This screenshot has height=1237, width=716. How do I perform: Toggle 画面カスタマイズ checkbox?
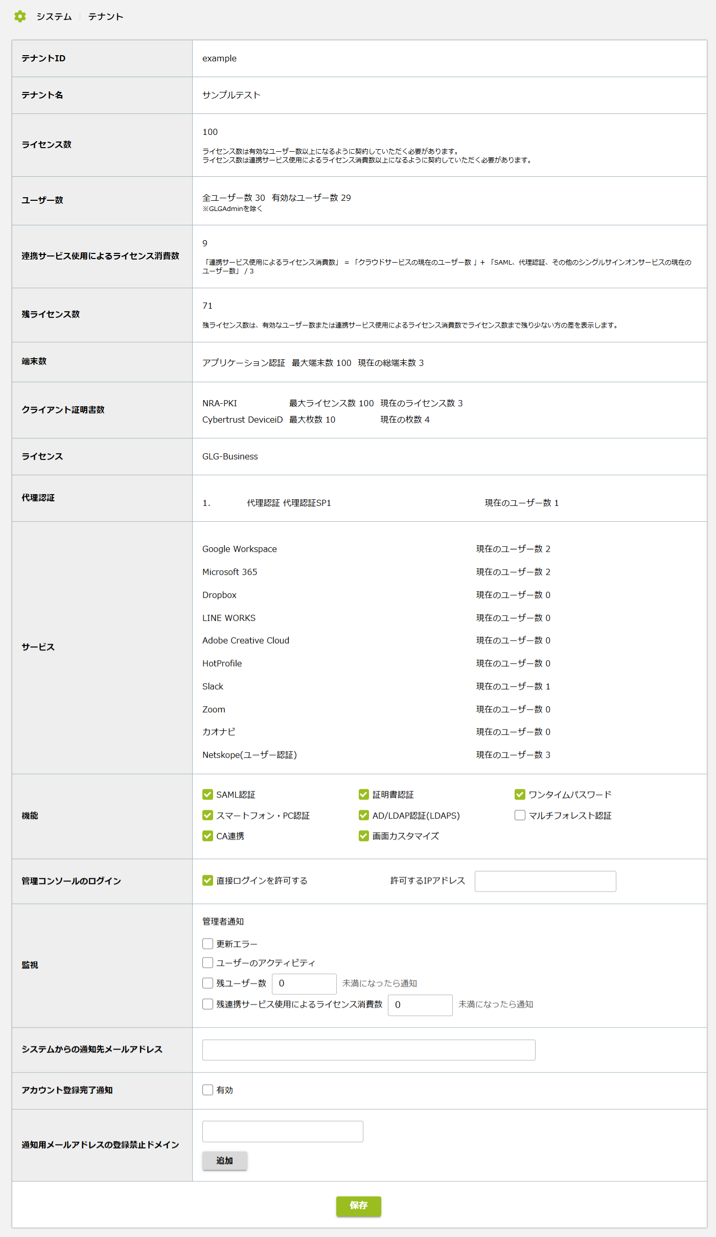tap(364, 836)
